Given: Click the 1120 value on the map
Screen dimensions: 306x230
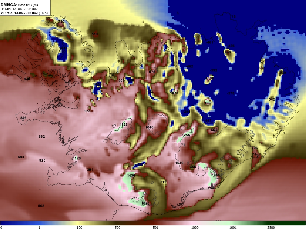Looking at the screenshot, I should click(x=77, y=158).
